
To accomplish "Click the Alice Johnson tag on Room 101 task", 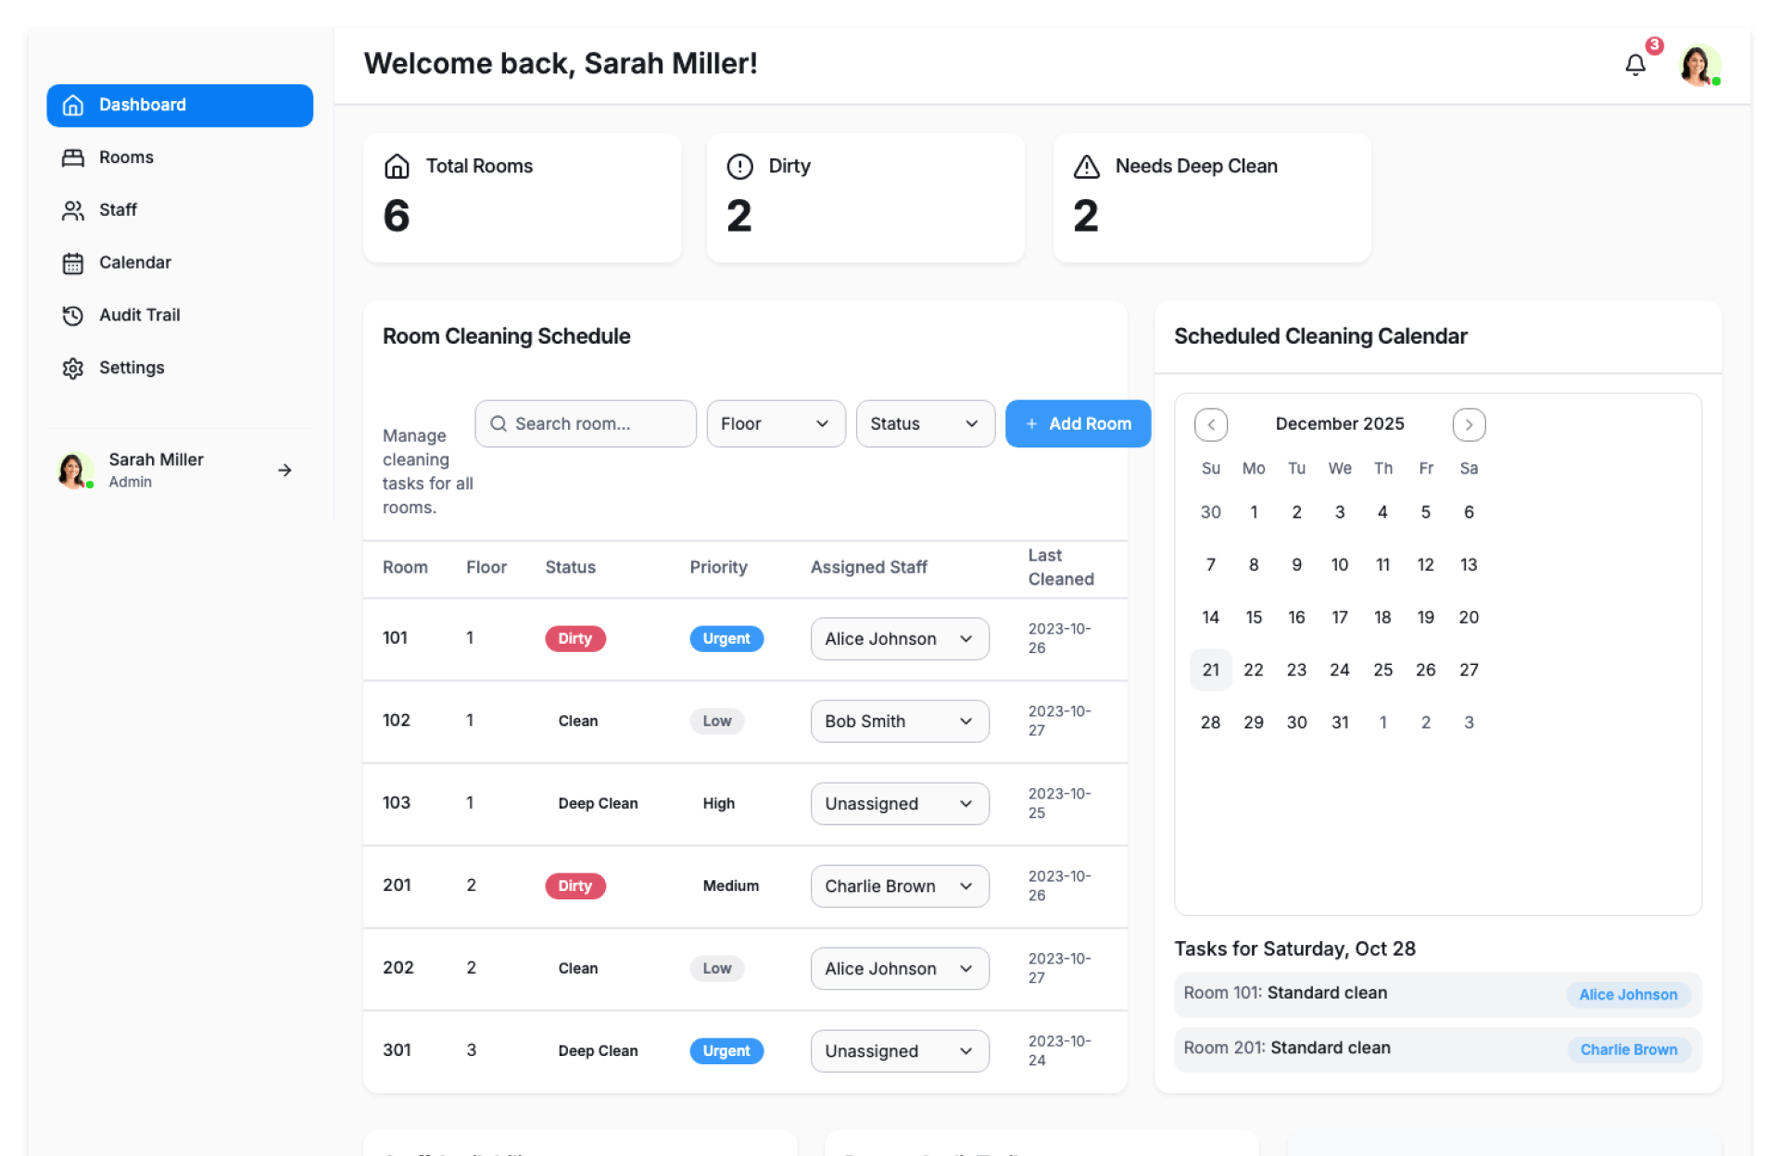I will pyautogui.click(x=1627, y=994).
